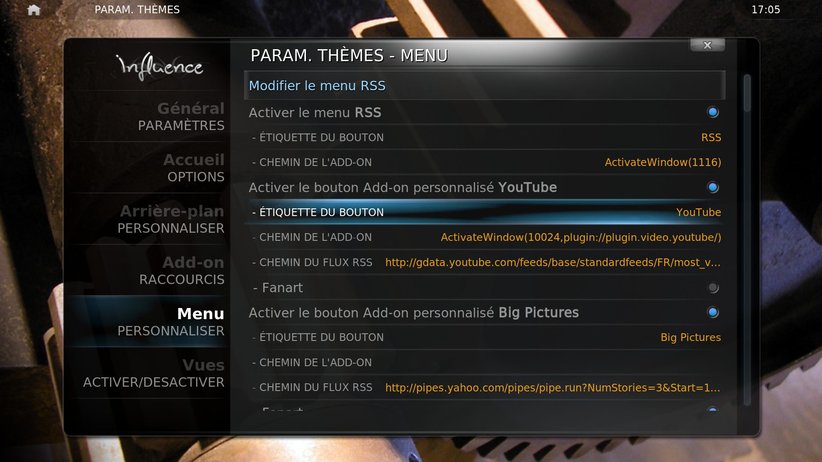The image size is (822, 462).
Task: Edit the YouTube button label field
Action: (484, 212)
